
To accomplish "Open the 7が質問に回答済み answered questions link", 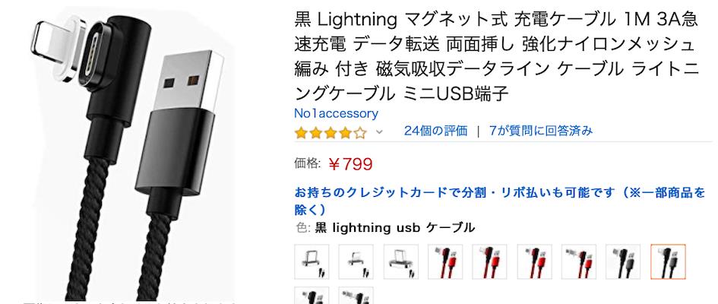I will (540, 131).
